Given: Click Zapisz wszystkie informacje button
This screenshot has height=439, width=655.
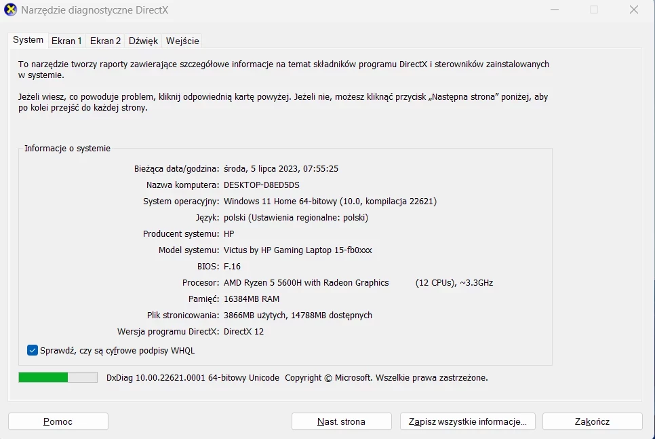Looking at the screenshot, I should tap(467, 421).
